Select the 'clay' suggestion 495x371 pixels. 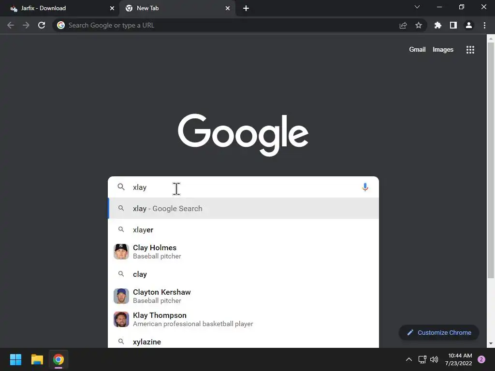pyautogui.click(x=243, y=274)
